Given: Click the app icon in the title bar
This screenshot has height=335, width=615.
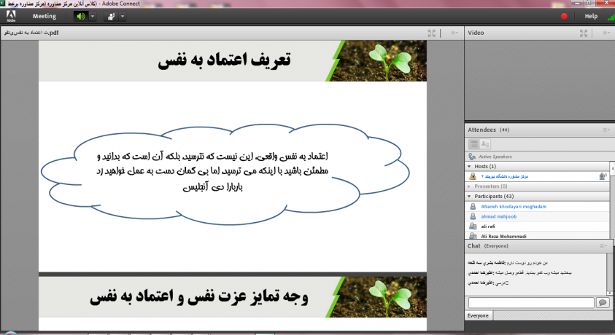Looking at the screenshot, I should click(x=3, y=3).
